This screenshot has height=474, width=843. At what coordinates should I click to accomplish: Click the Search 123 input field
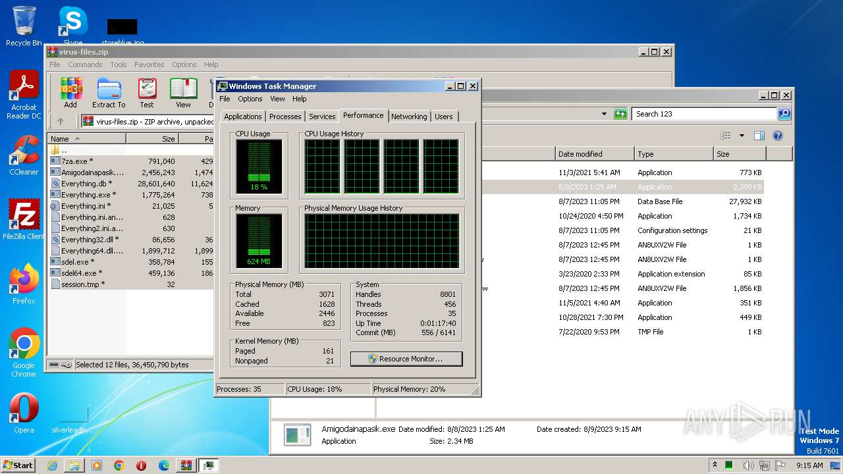point(704,114)
